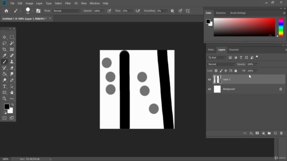Expand the layer Opacity arrow
Image resolution: width=287 pixels, height=161 pixels.
pyautogui.click(x=256, y=64)
